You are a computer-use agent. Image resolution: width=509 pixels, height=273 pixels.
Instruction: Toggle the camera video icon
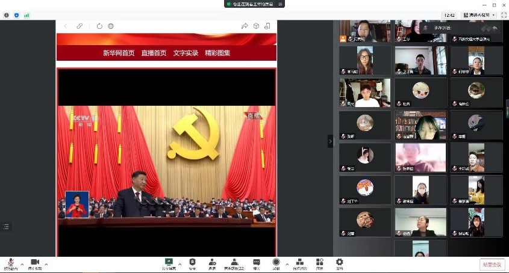pos(35,262)
